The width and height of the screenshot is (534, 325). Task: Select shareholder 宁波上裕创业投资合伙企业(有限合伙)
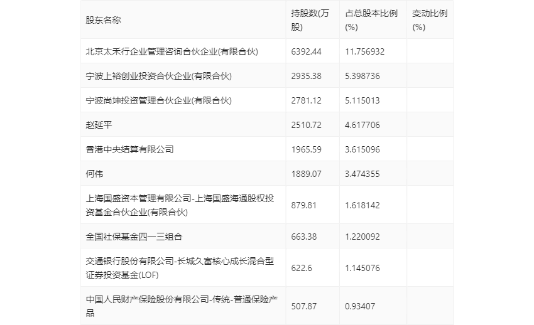click(x=159, y=76)
